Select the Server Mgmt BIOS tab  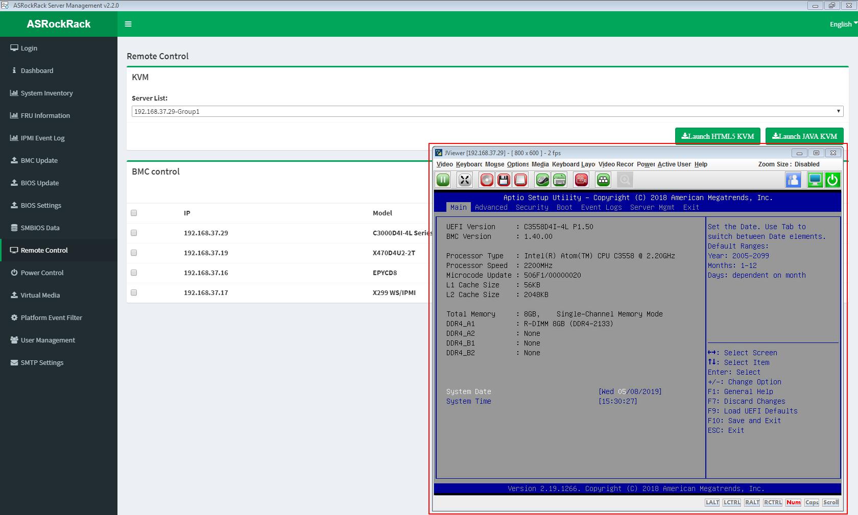click(652, 207)
